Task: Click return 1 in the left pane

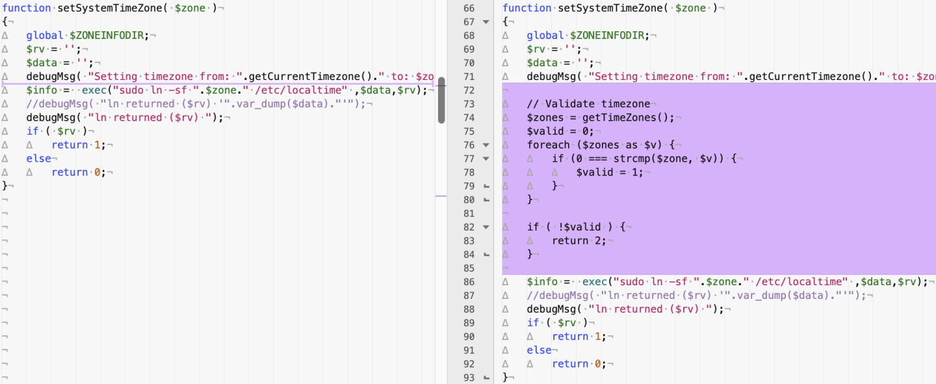Action: [x=78, y=145]
